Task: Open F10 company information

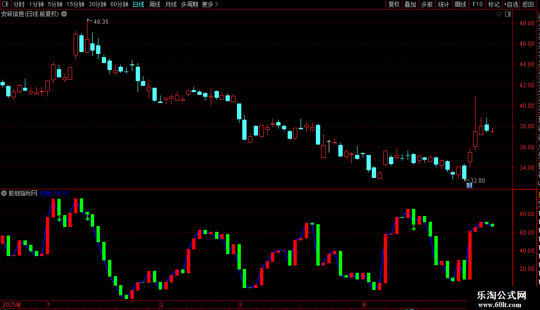Action: pyautogui.click(x=477, y=4)
